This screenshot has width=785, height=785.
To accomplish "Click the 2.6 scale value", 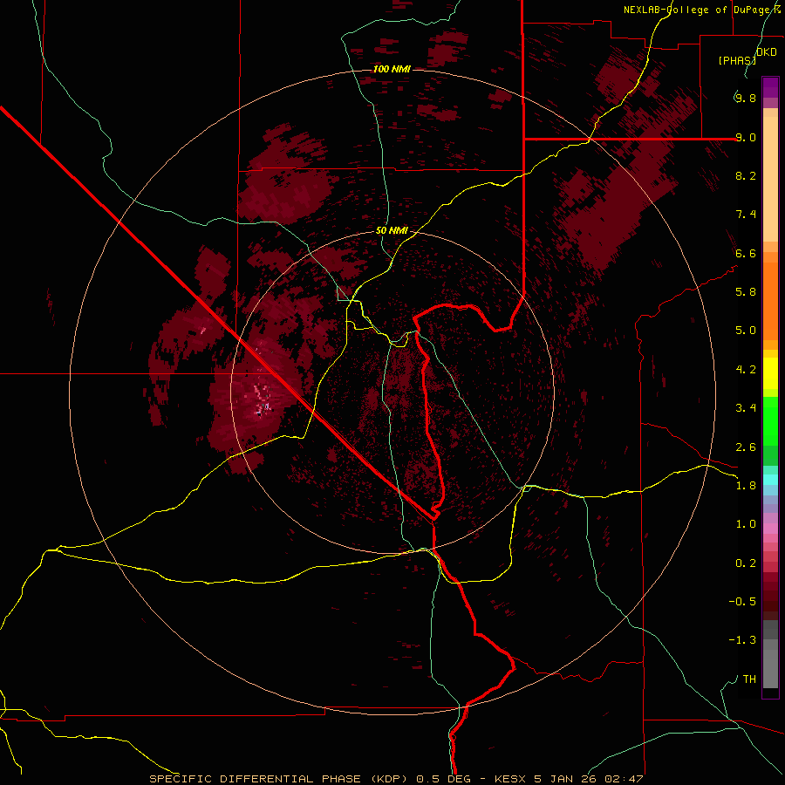I will point(746,447).
